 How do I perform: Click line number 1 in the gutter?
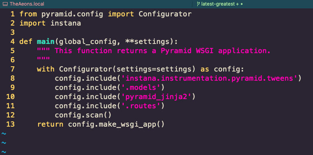point(12,14)
